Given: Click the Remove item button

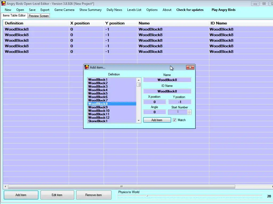Looking at the screenshot, I should (x=94, y=195).
